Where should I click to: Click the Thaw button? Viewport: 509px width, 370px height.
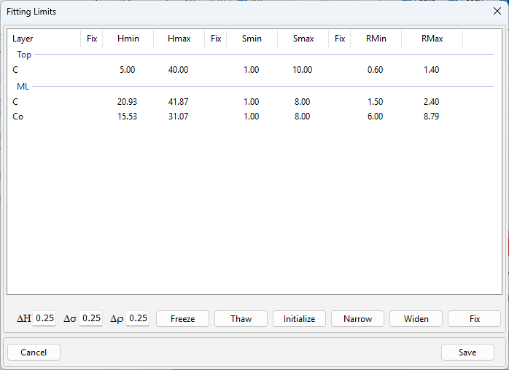pyautogui.click(x=241, y=319)
